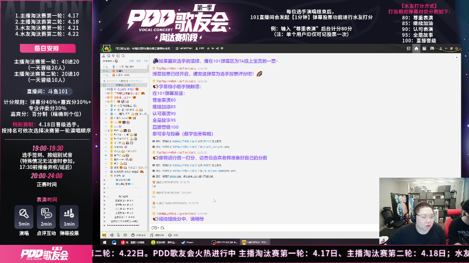Screen dimensions: 469x263
Task: Click the rightmost blue link above the queue list
Action: point(145,61)
